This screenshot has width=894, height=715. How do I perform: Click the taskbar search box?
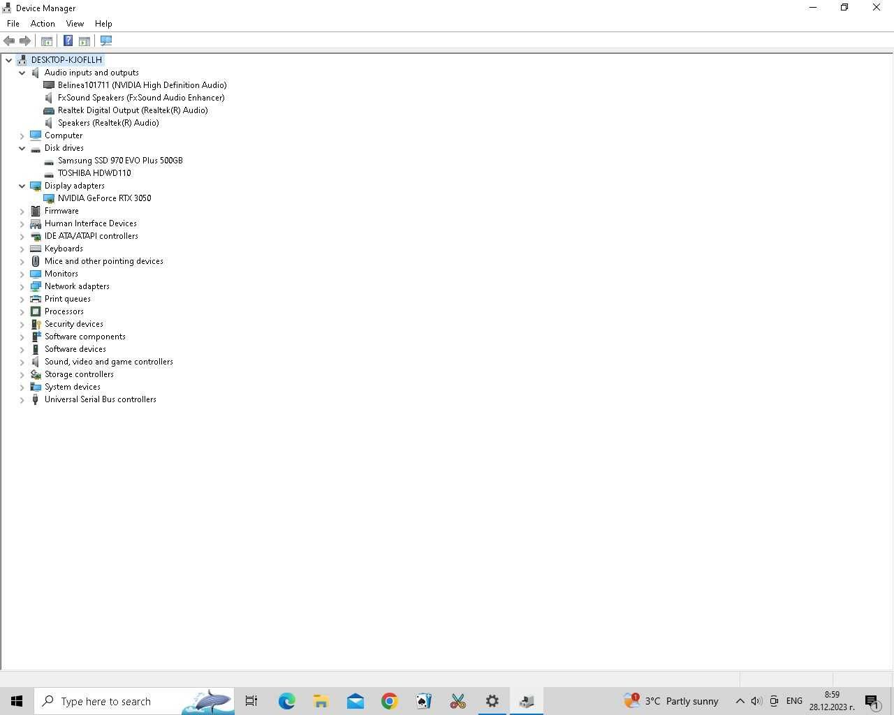(x=134, y=701)
